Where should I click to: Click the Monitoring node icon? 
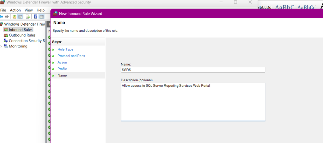tap(6, 46)
